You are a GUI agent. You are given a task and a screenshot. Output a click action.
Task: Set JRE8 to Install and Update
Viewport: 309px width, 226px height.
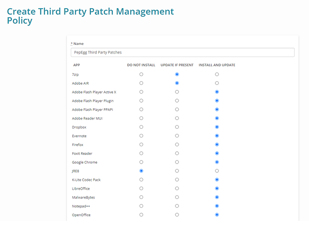click(217, 171)
